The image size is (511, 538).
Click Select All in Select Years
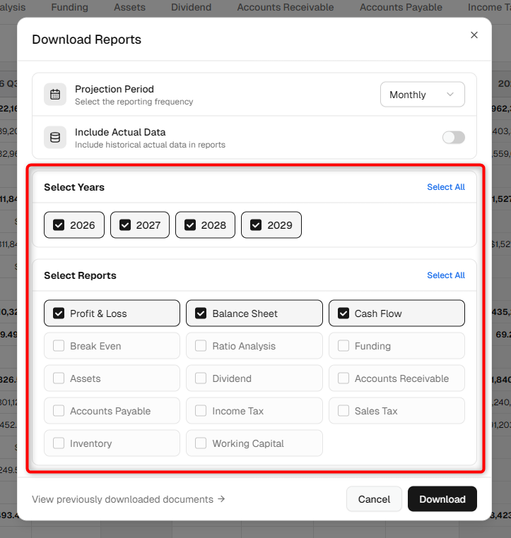pos(446,187)
